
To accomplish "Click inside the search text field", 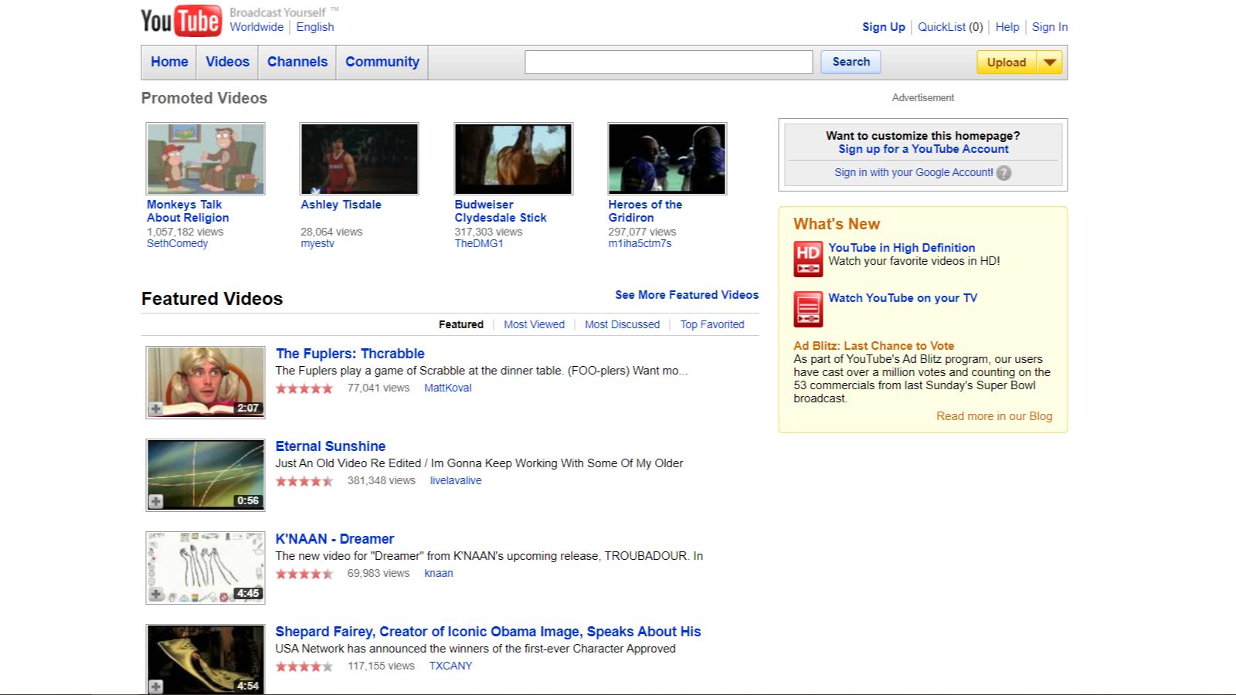I will pyautogui.click(x=668, y=62).
